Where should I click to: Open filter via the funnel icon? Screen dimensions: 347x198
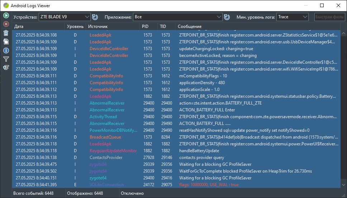tap(6, 59)
